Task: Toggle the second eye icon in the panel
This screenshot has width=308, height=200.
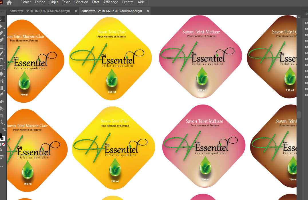Action: point(306,29)
